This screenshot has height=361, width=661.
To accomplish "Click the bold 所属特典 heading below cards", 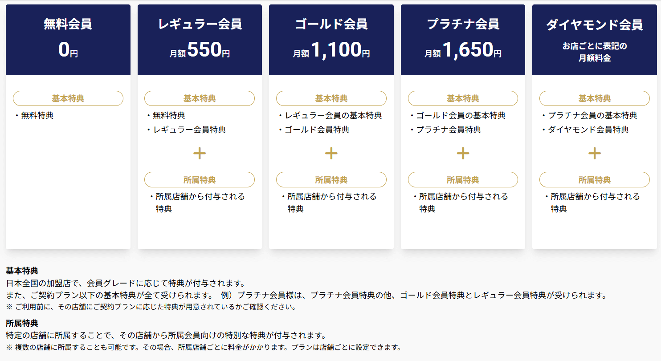I will pos(22,323).
